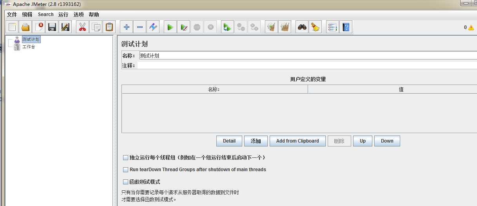Click the JMeter window title icon
The width and height of the screenshot is (477, 206).
[x=7, y=4]
